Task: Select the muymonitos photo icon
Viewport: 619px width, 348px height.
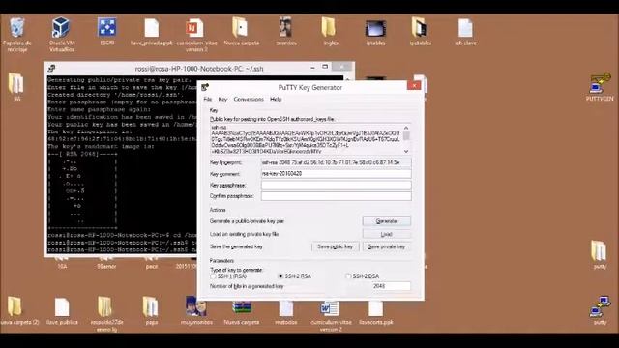Action: point(195,306)
